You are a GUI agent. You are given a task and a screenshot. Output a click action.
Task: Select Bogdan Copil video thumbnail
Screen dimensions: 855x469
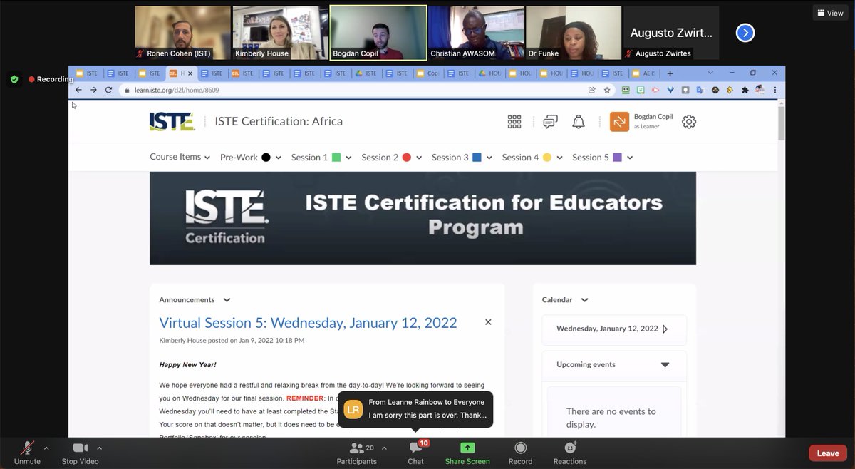pyautogui.click(x=378, y=33)
